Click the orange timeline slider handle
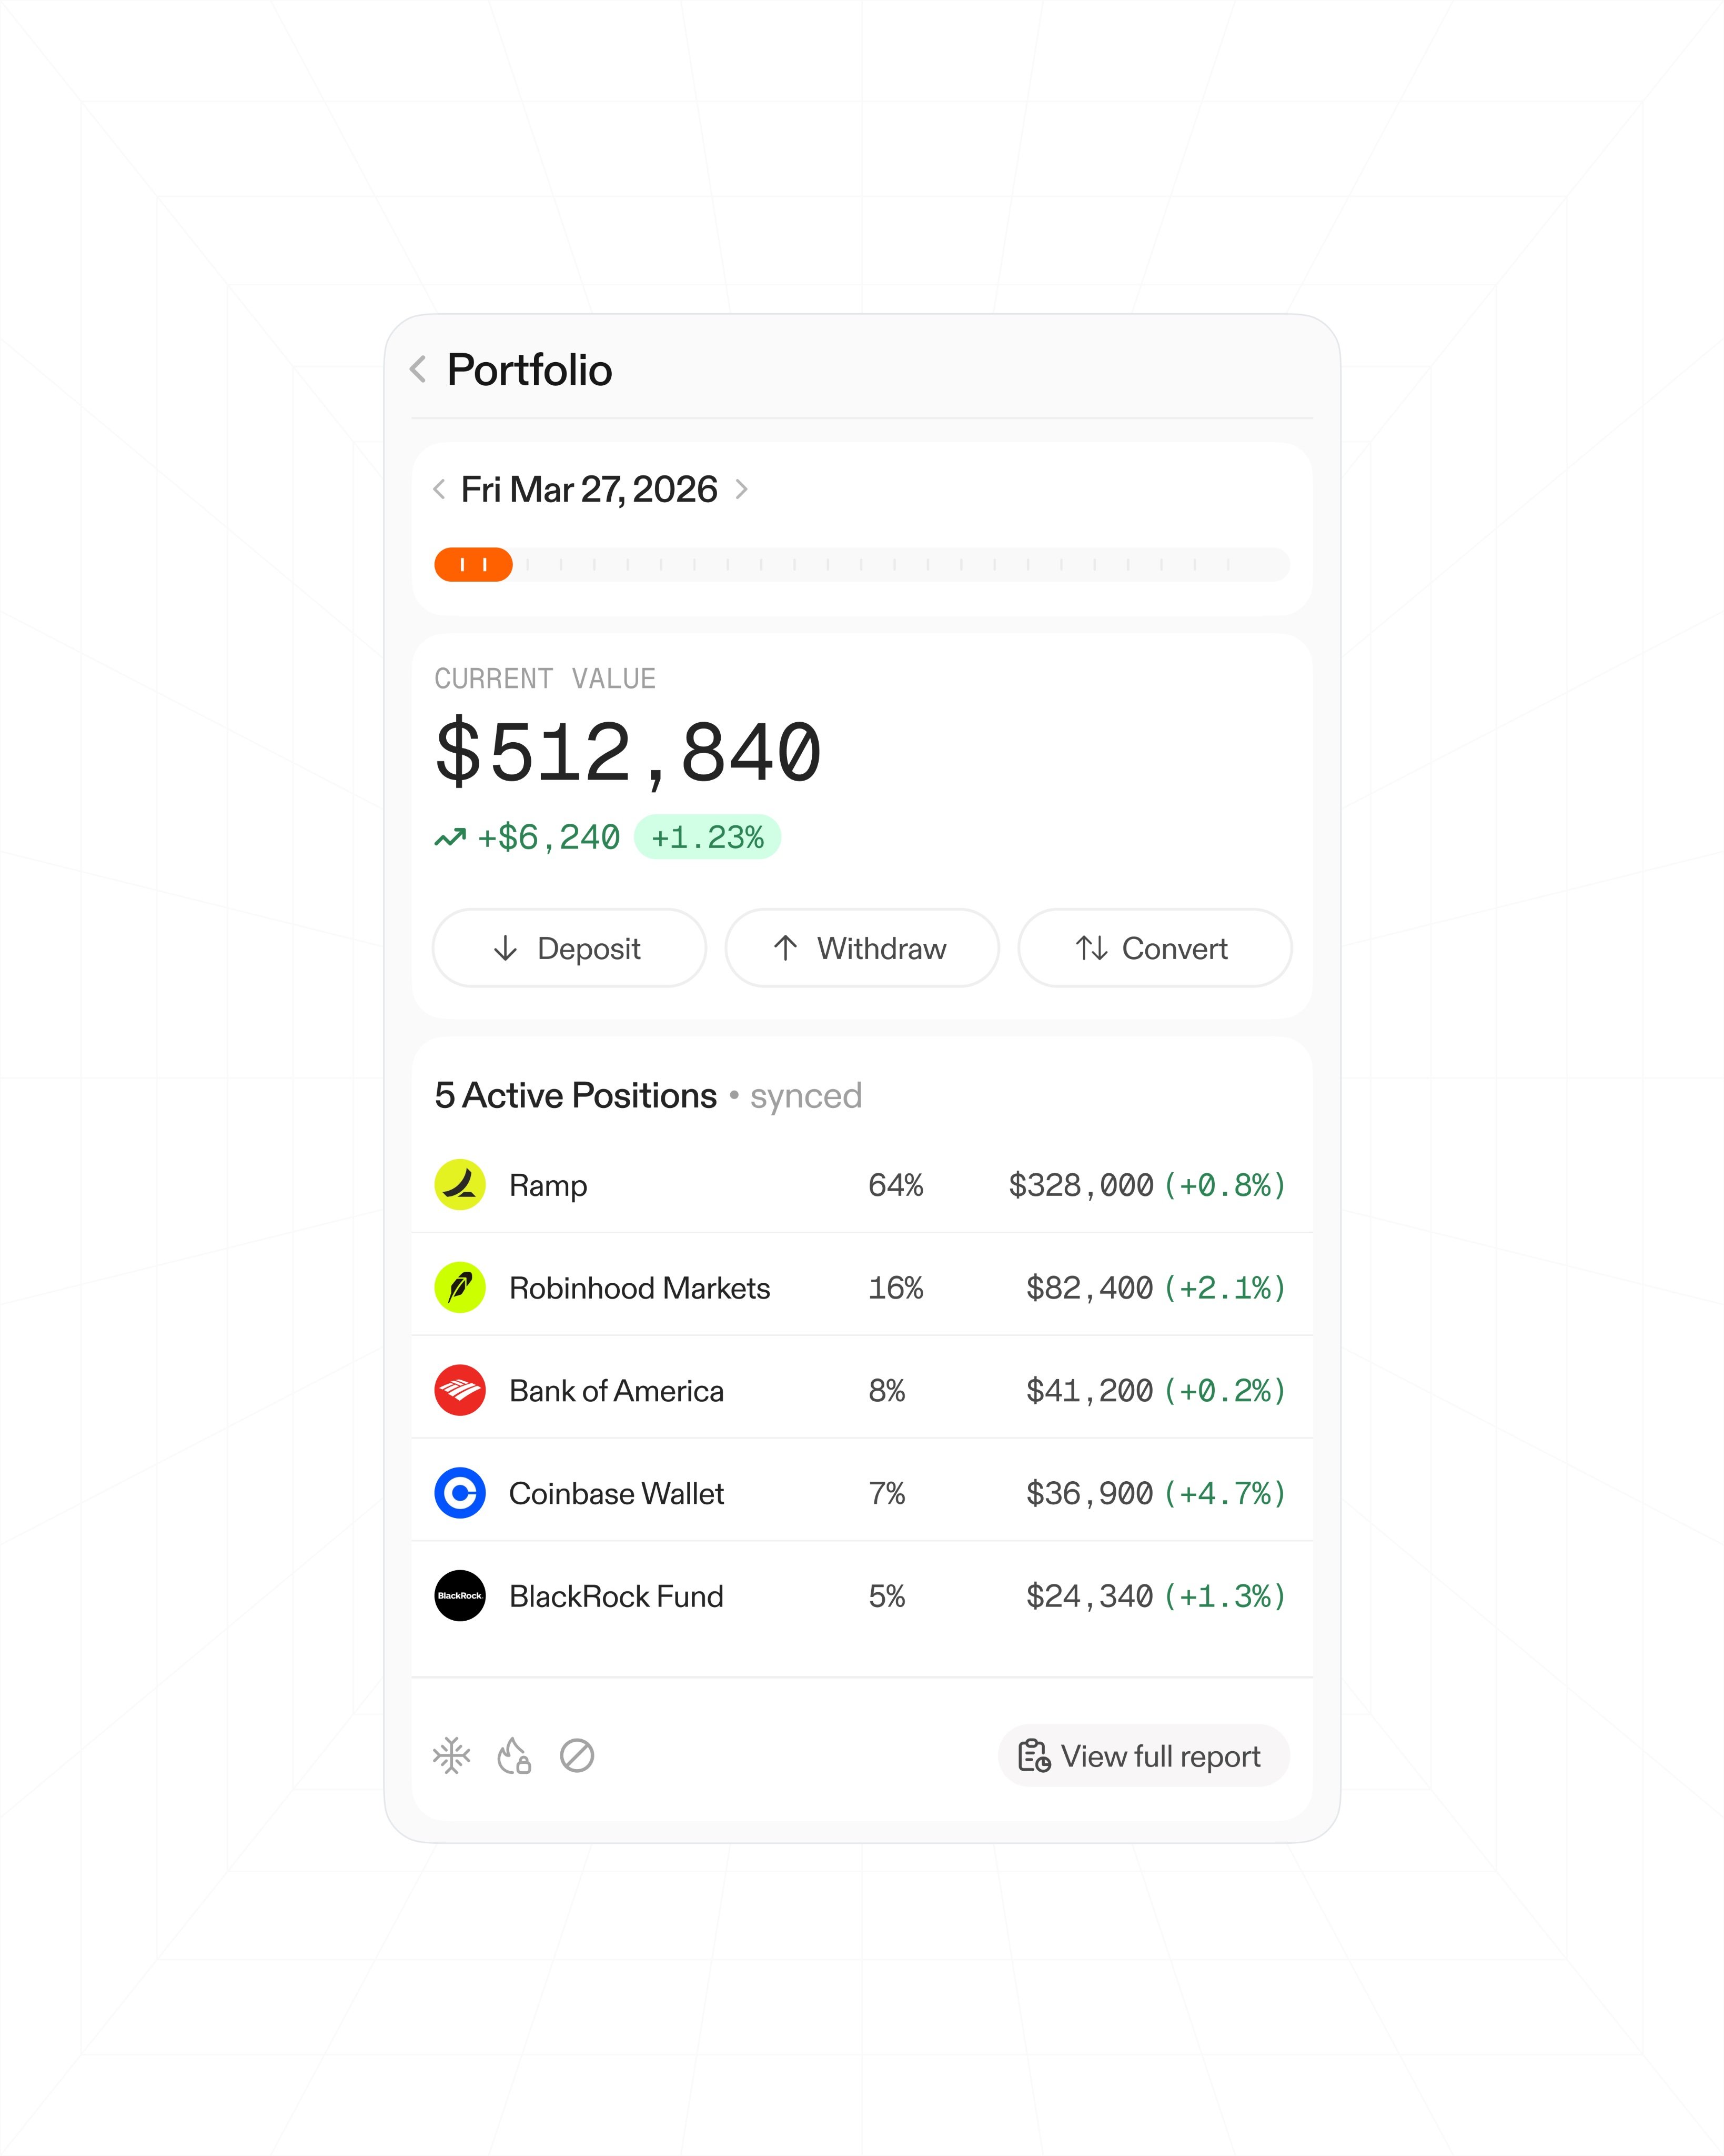1724x2156 pixels. 473,565
